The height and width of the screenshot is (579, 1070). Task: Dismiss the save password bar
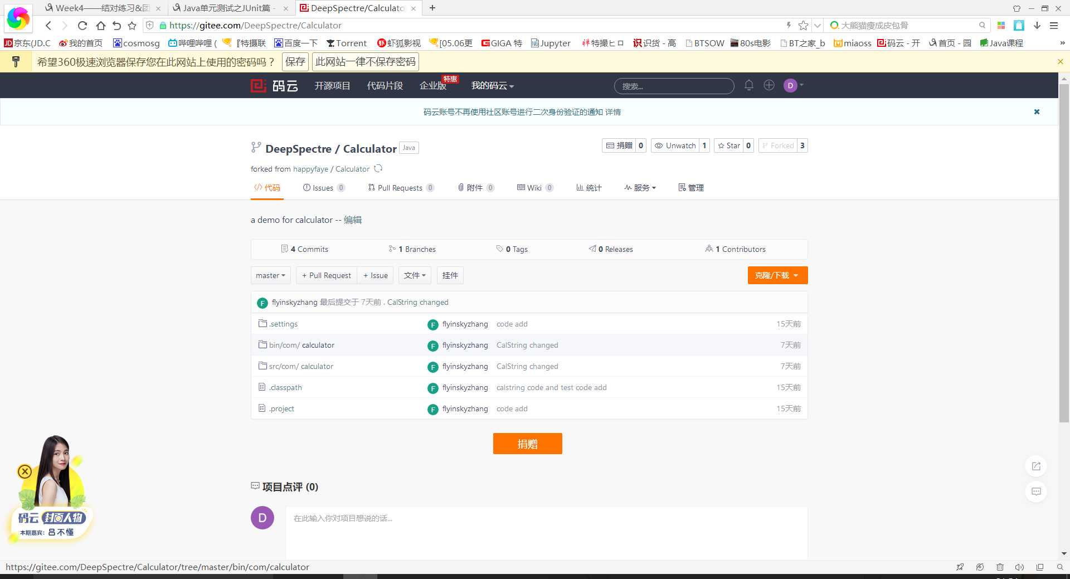coord(1060,61)
